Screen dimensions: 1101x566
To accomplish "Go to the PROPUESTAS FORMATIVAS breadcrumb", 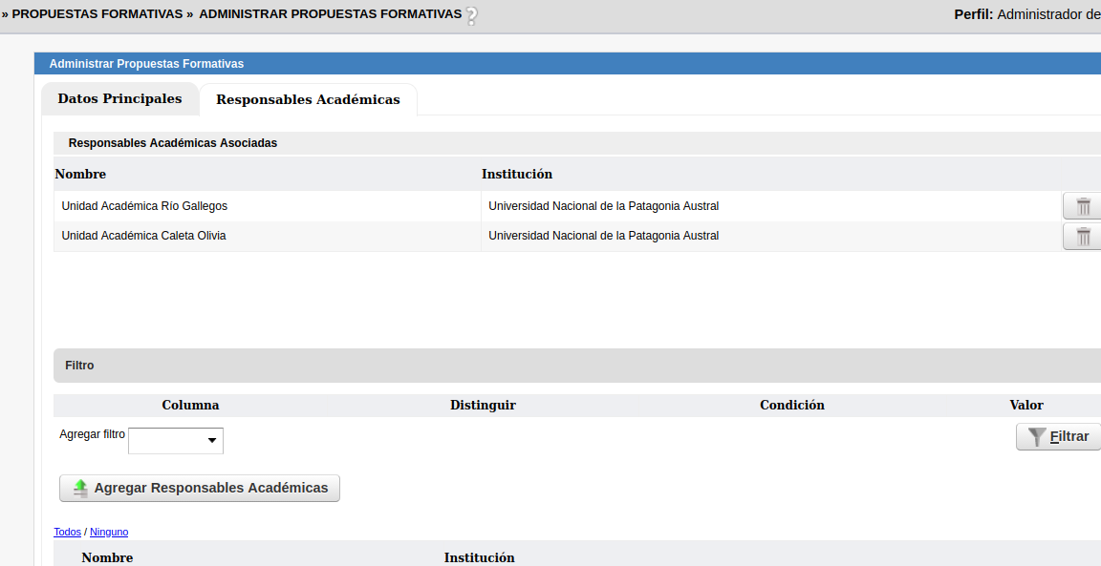I will 97,14.
